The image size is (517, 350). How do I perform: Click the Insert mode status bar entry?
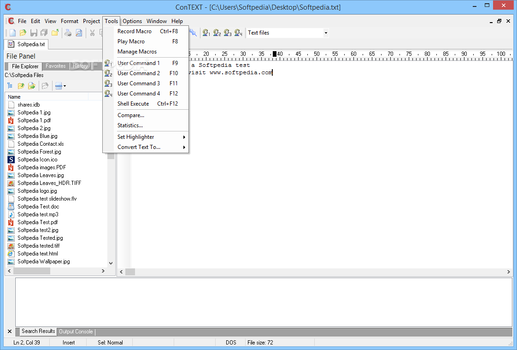point(69,343)
